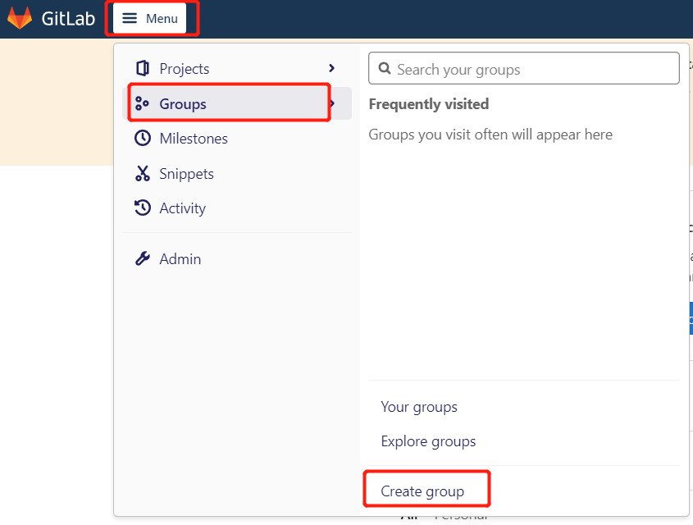The image size is (693, 525).
Task: Open the Snippets menu entry
Action: [x=186, y=174]
